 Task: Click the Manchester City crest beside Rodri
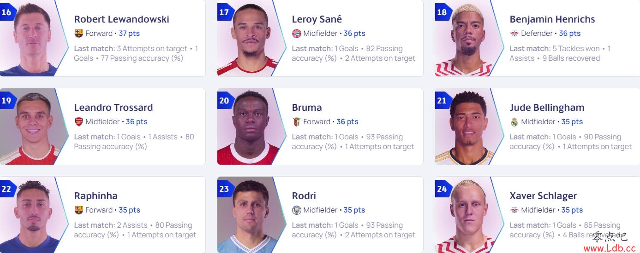(296, 210)
